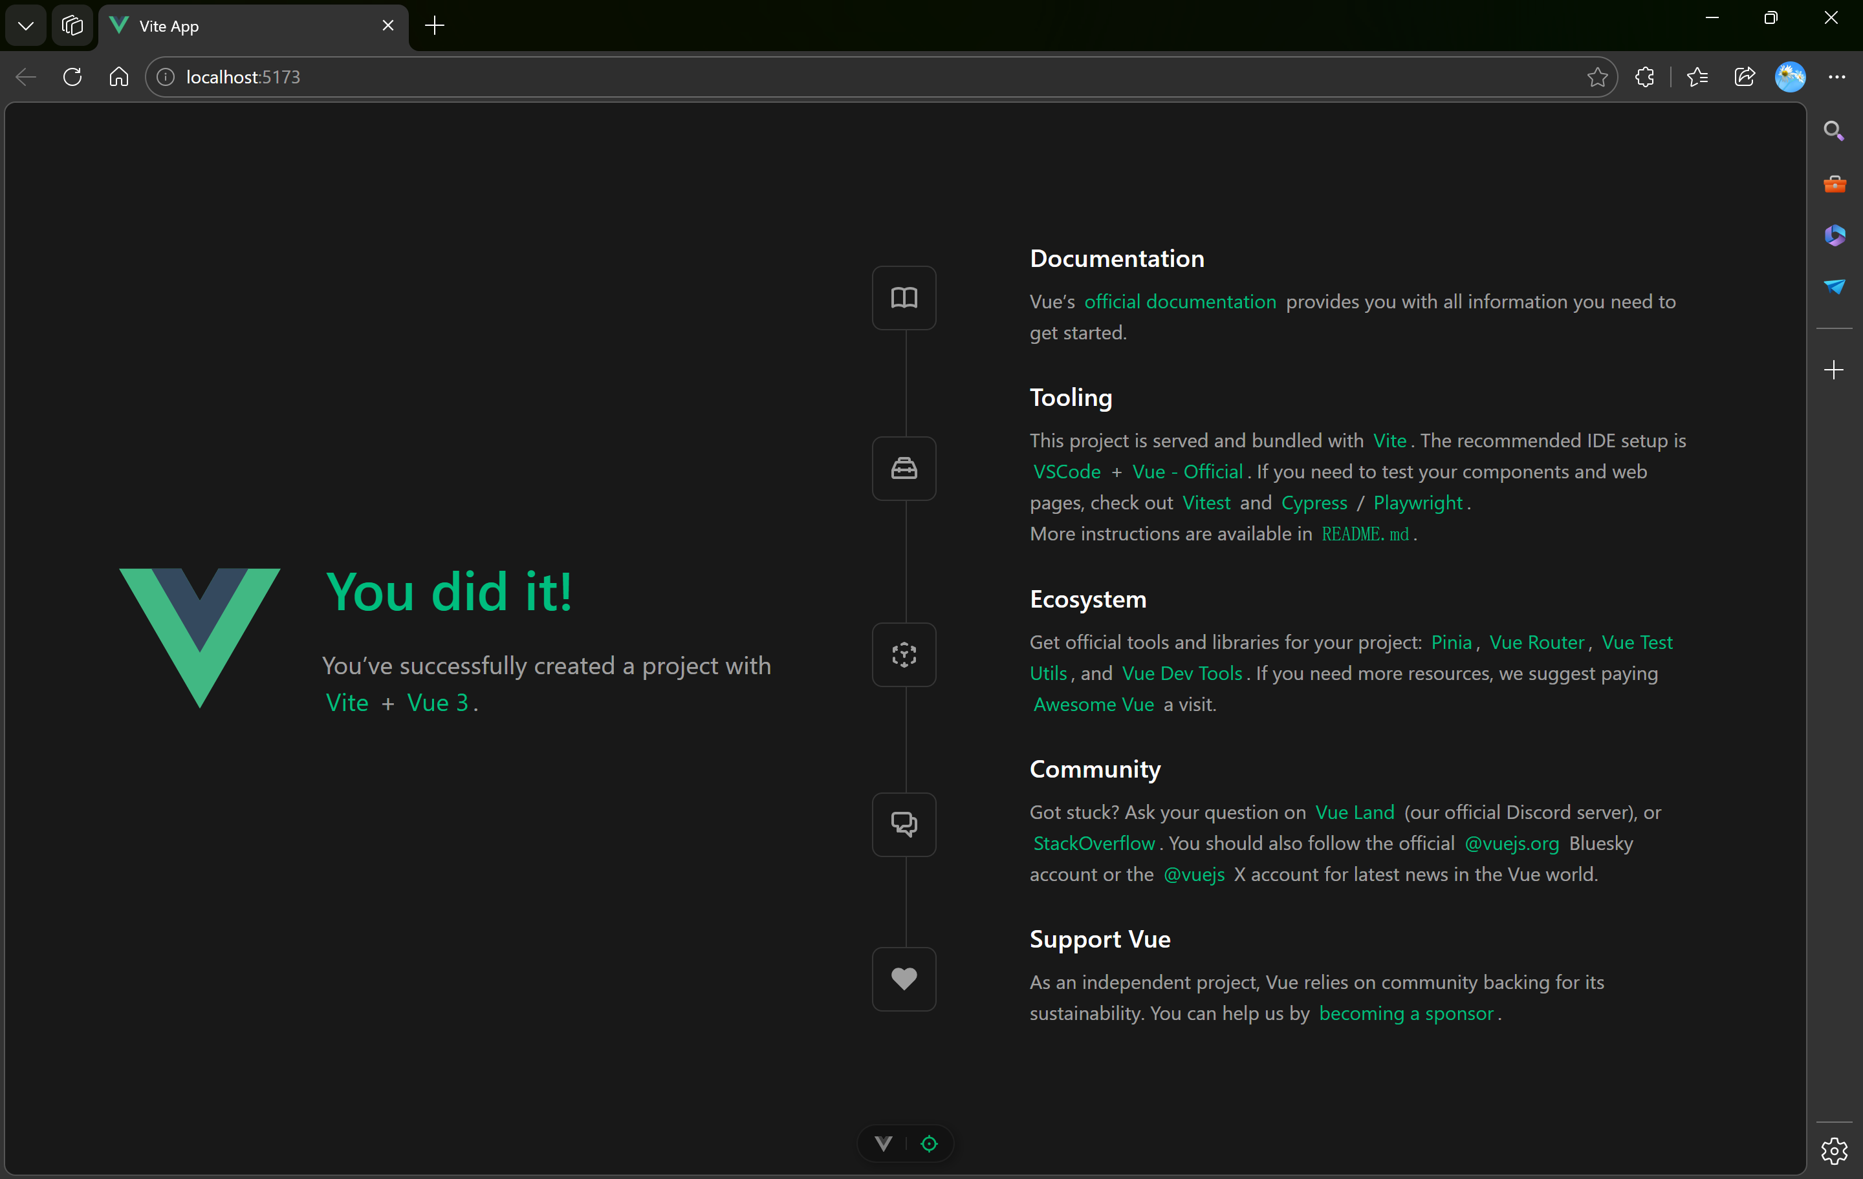Open the becoming a sponsor link
1863x1179 pixels.
pyautogui.click(x=1406, y=1014)
